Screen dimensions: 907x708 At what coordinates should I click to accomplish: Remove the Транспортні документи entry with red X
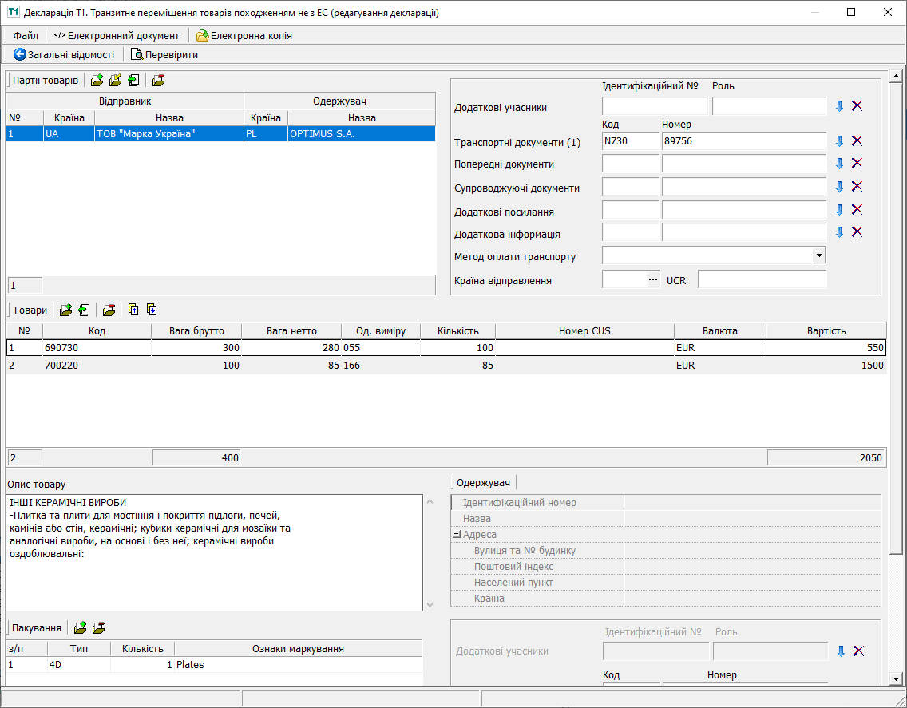pyautogui.click(x=857, y=140)
